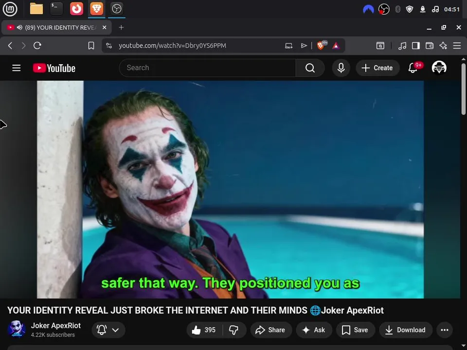Open OBS Studio taskbar window
The height and width of the screenshot is (350, 467).
[116, 9]
